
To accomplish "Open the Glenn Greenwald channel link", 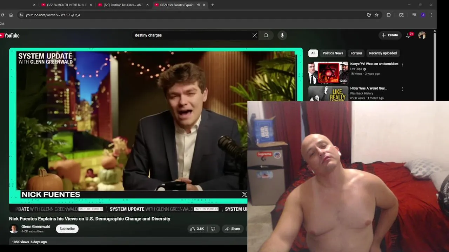I will (x=36, y=227).
